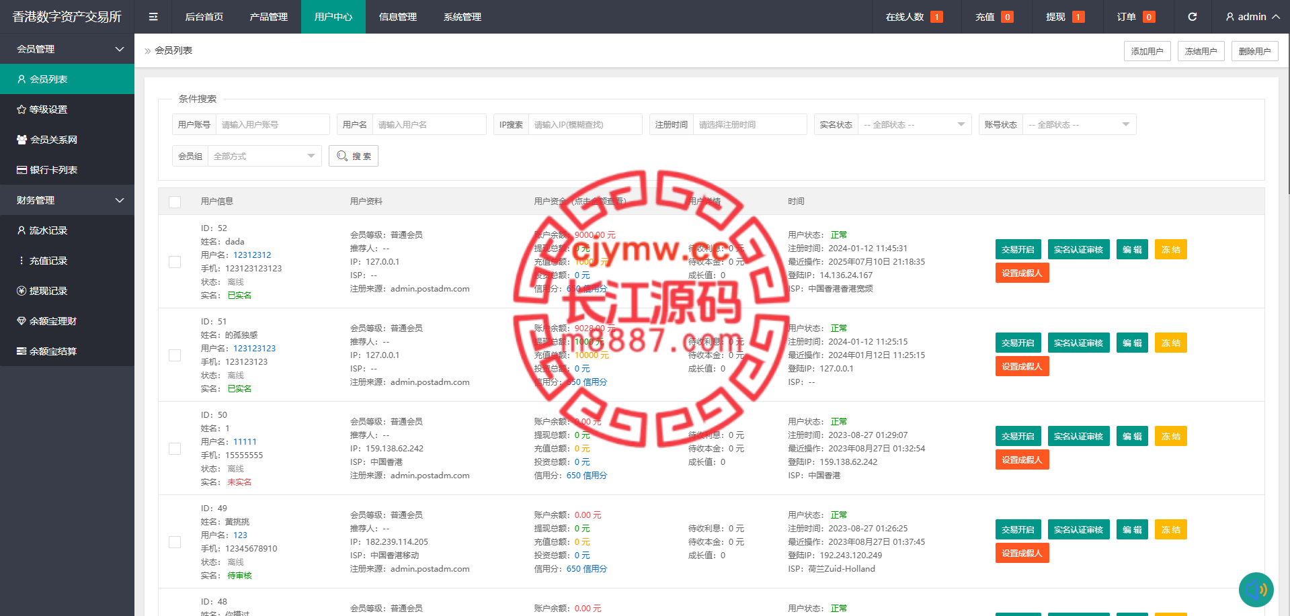Screen dimensions: 1290x616
Task: Check the row checkbox for user ID 49
Action: coord(175,542)
